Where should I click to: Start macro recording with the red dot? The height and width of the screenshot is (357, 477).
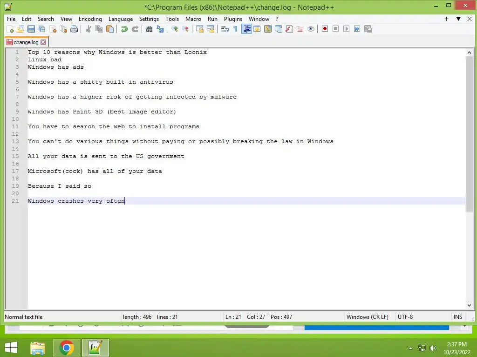[325, 29]
